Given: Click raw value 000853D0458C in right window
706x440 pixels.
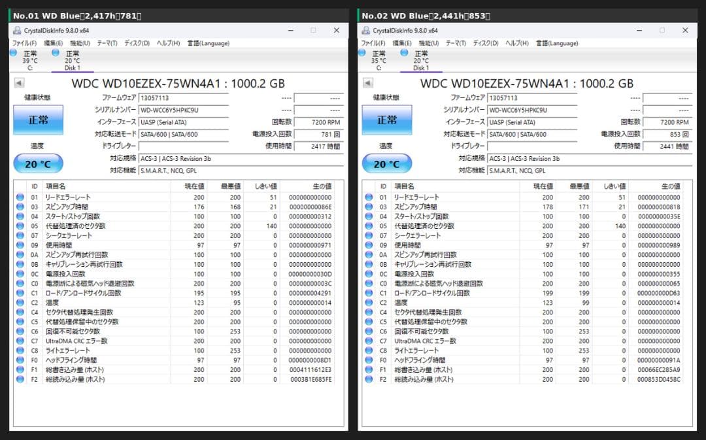Looking at the screenshot, I should [659, 379].
